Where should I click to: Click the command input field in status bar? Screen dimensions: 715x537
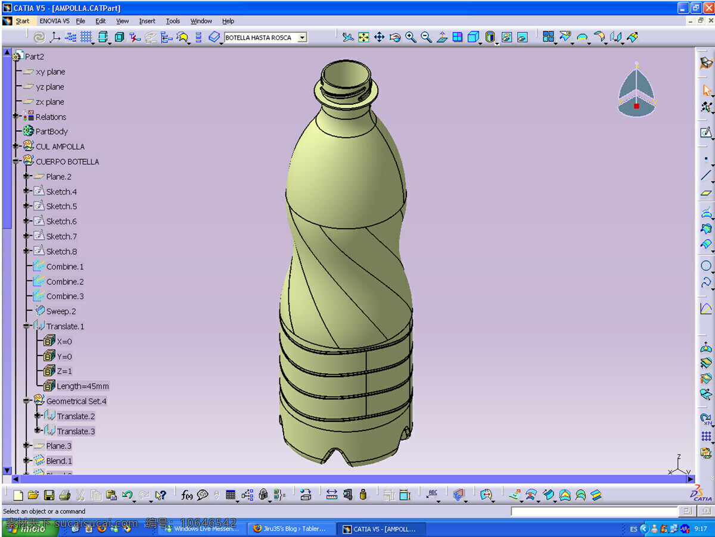(595, 511)
